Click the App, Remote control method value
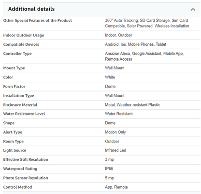This screenshot has height=194, width=201. tap(116, 187)
